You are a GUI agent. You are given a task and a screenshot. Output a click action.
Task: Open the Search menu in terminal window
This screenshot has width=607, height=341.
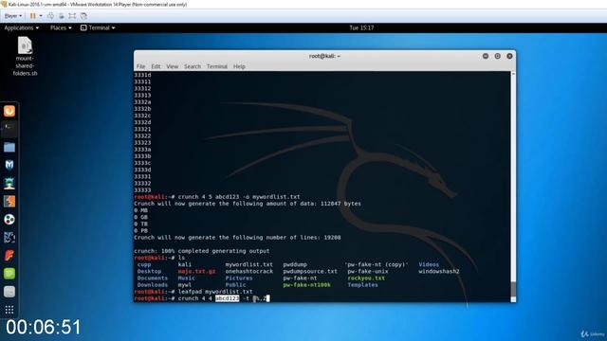pyautogui.click(x=193, y=66)
